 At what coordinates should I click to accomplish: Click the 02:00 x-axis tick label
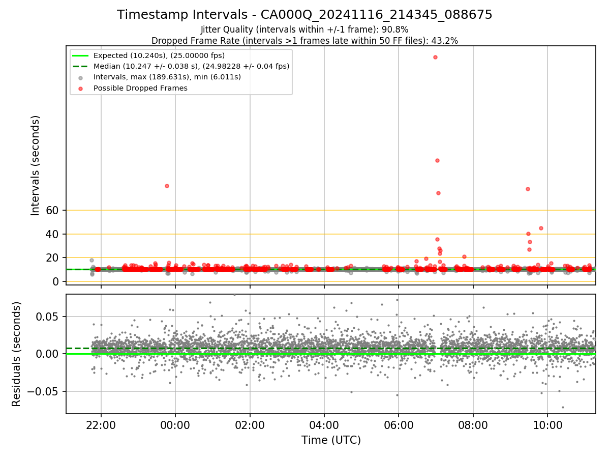pos(250,424)
